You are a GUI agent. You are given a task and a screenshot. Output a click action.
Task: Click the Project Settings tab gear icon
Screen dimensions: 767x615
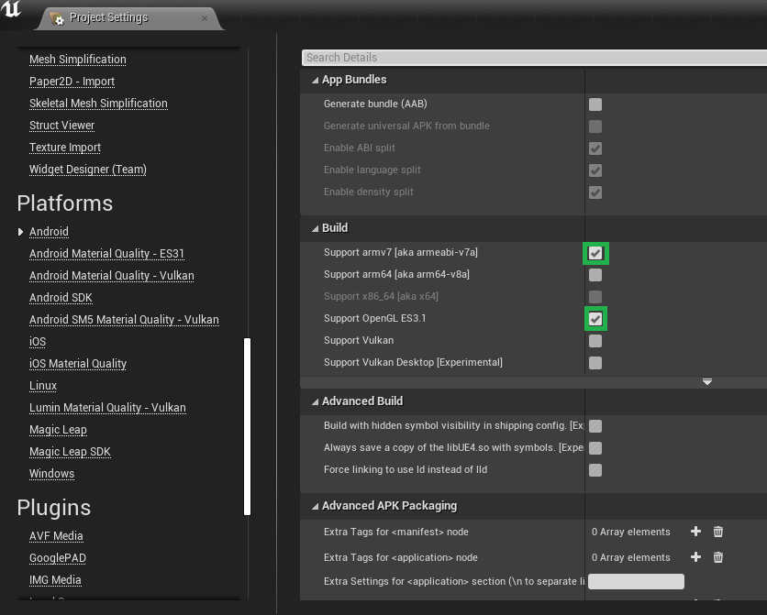(57, 18)
